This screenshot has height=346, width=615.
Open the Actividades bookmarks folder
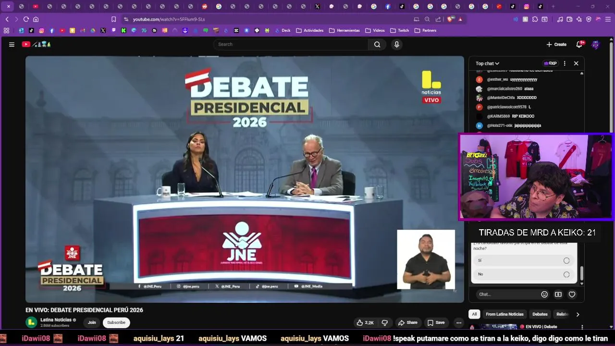coord(310,30)
